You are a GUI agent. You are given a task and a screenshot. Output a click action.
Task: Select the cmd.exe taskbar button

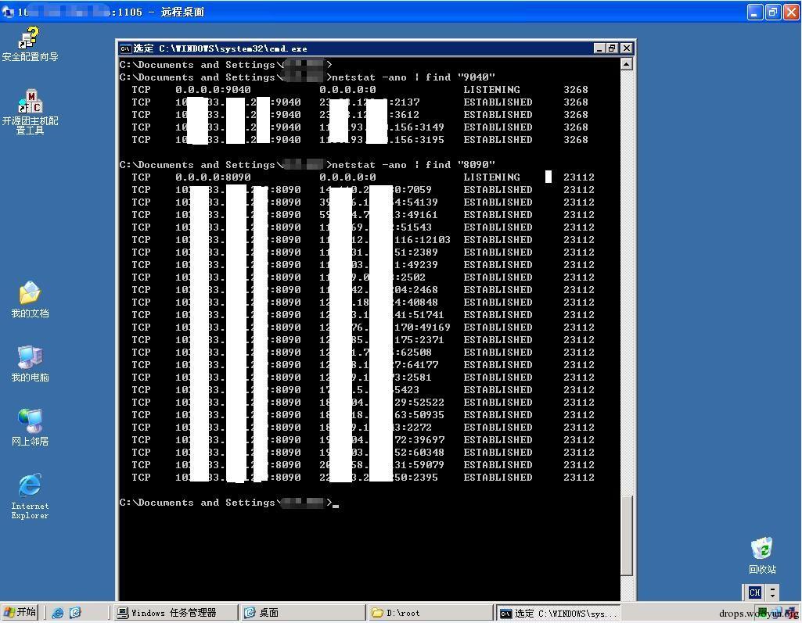[x=558, y=613]
